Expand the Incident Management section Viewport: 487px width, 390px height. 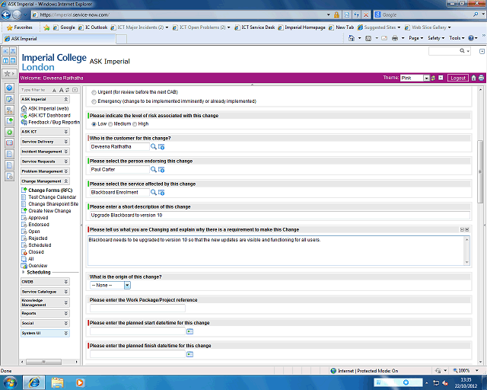[66, 152]
